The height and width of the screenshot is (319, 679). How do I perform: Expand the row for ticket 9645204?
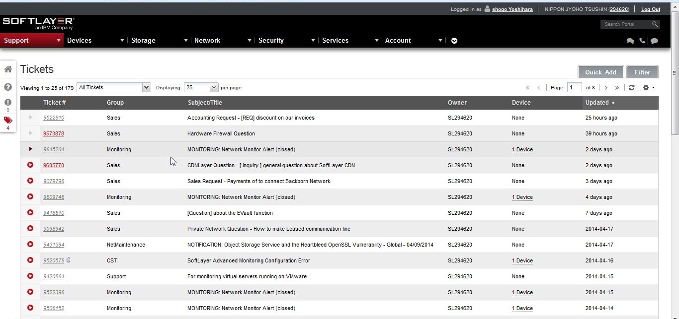pyautogui.click(x=30, y=149)
